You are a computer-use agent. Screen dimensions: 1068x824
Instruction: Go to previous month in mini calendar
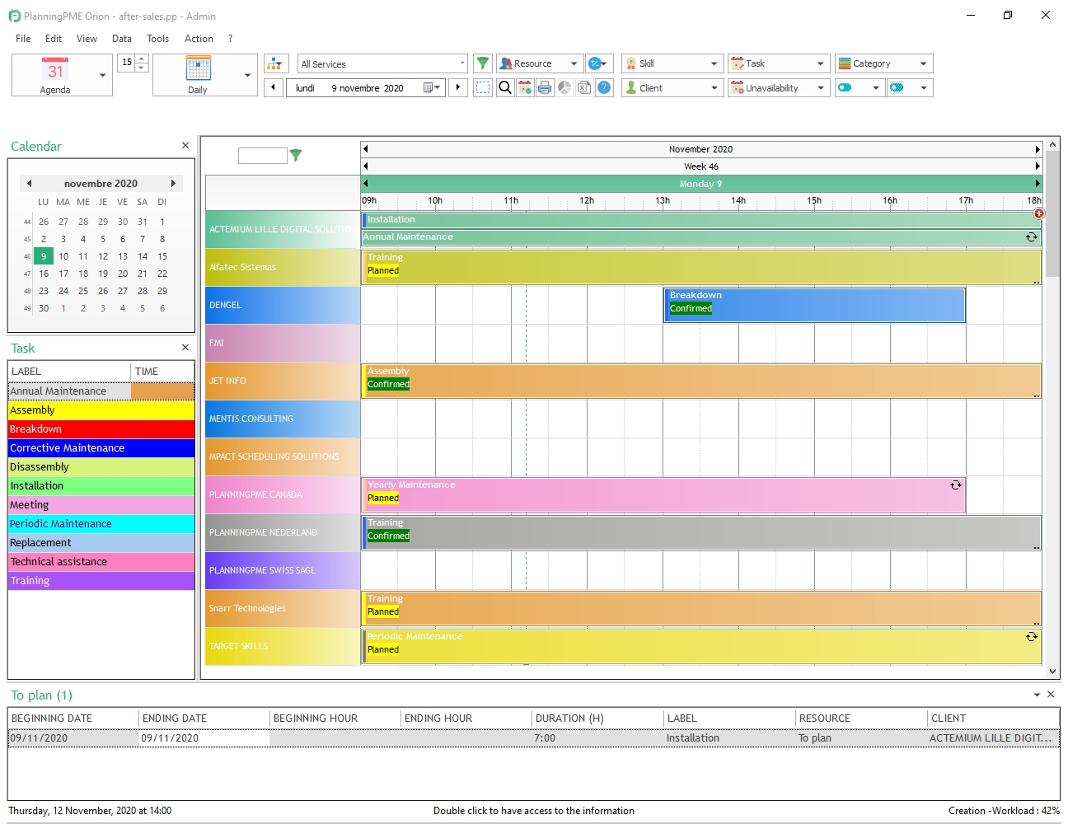click(29, 184)
